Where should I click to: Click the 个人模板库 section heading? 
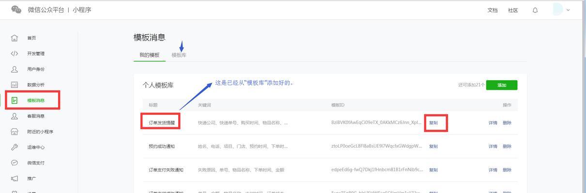pos(158,85)
